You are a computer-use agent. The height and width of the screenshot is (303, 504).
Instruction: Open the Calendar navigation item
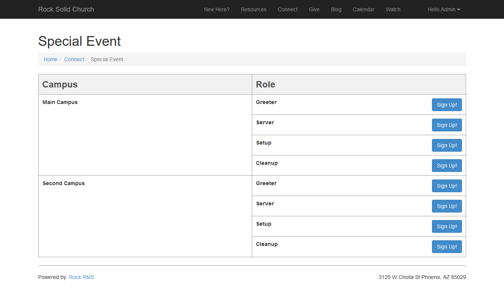[x=363, y=9]
